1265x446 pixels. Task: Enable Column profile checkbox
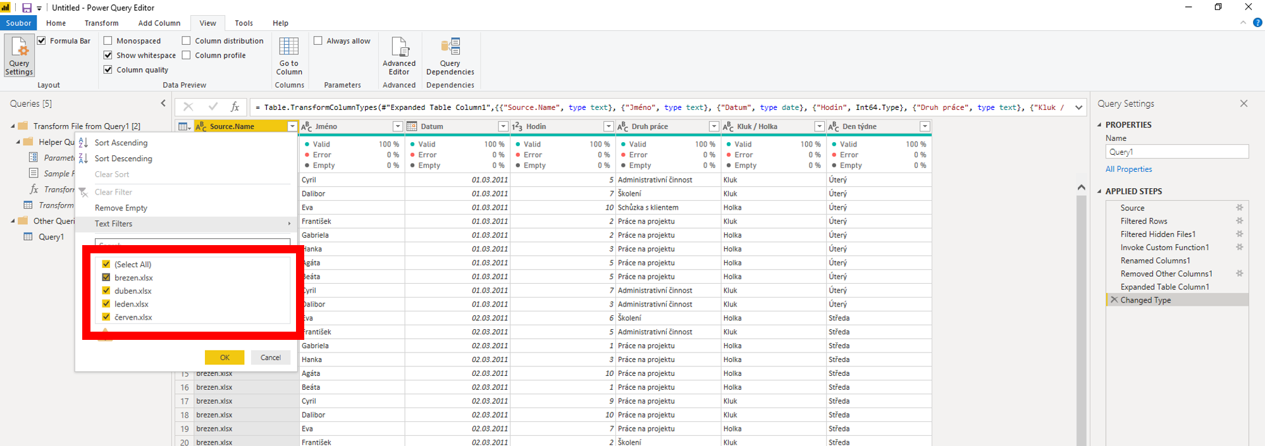coord(187,55)
